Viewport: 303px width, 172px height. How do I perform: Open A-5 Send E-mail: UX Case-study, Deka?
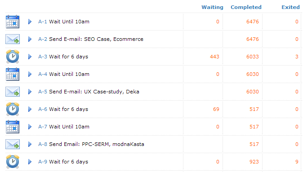click(x=89, y=92)
